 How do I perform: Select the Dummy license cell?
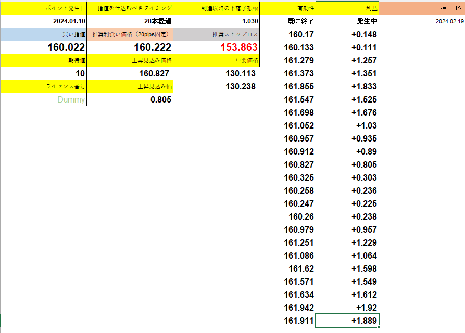pos(44,99)
